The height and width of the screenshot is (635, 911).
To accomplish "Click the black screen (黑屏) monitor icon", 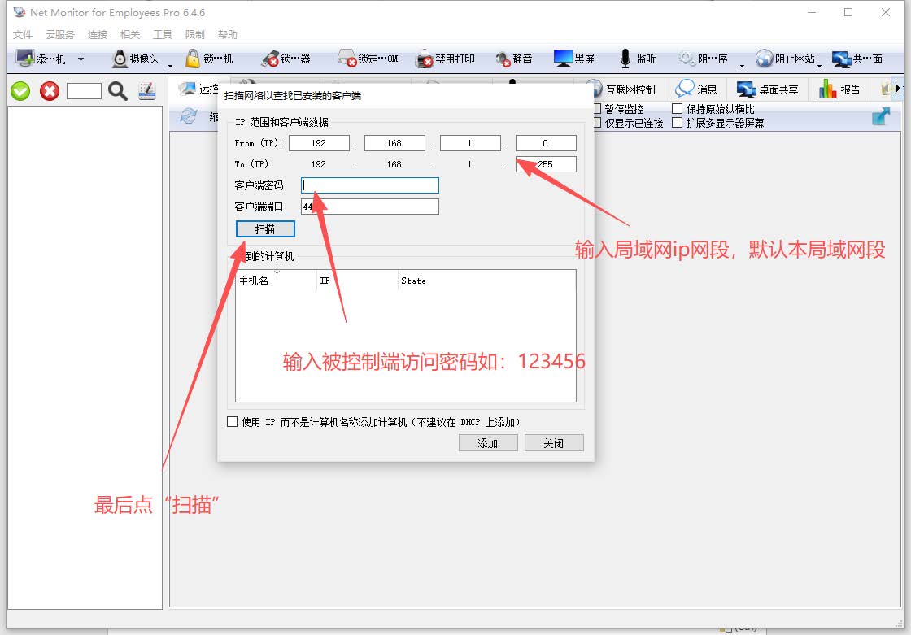I will coord(563,59).
